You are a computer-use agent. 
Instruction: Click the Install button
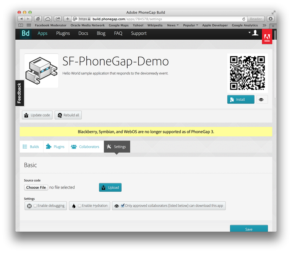(x=241, y=100)
